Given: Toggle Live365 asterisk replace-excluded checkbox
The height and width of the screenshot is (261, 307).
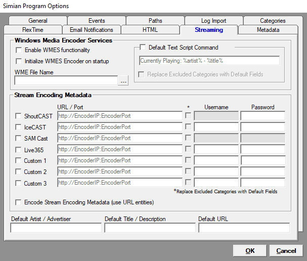Looking at the screenshot, I should click(x=188, y=149).
